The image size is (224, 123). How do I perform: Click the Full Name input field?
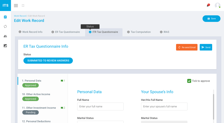[100, 106]
